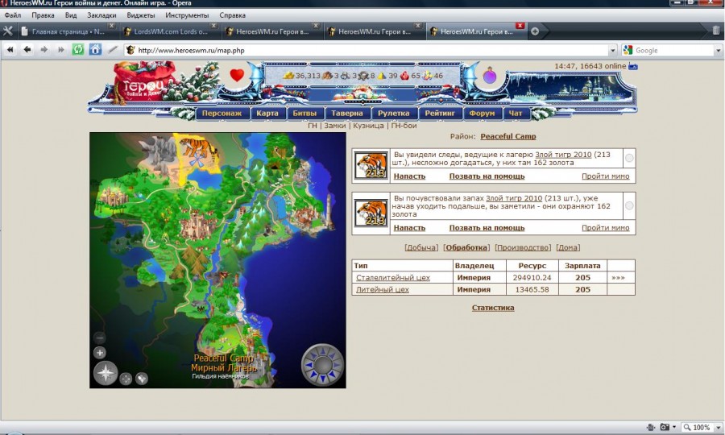Click the compass star icon on map
This screenshot has height=435, width=725.
[106, 373]
